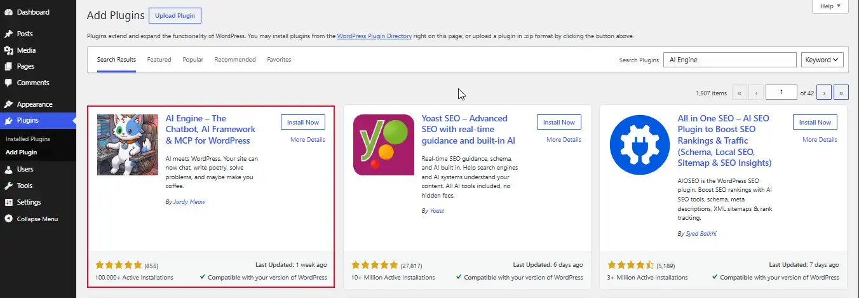Screen dimensions: 859x298
Task: Switch to the Recommended tab
Action: [235, 60]
